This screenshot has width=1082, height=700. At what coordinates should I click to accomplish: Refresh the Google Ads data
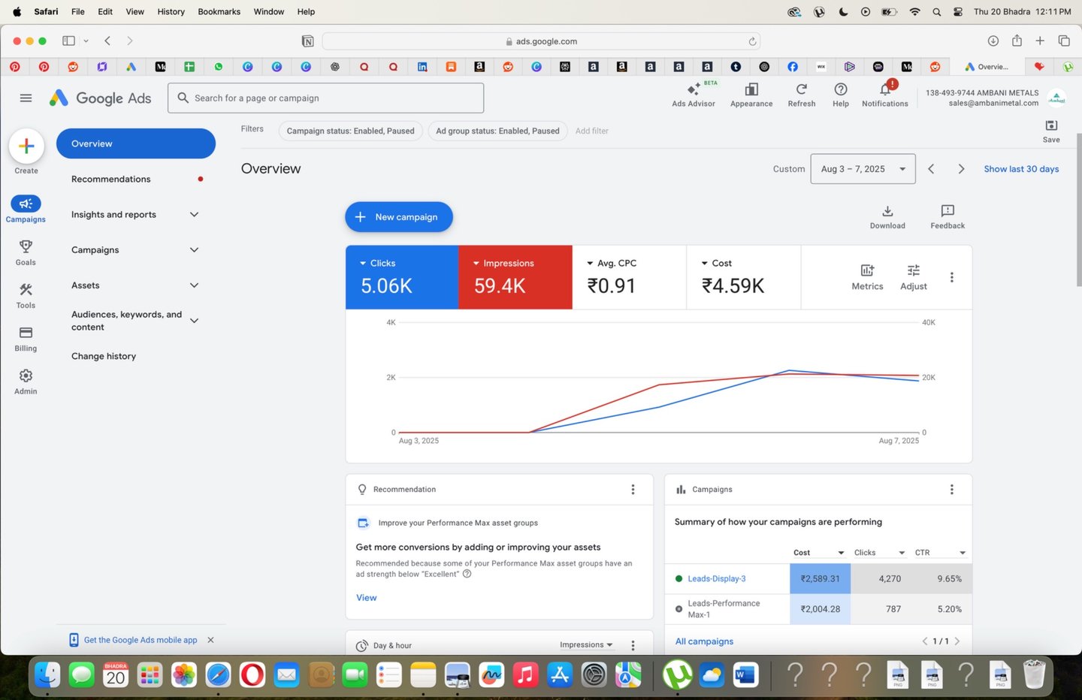[x=802, y=89]
